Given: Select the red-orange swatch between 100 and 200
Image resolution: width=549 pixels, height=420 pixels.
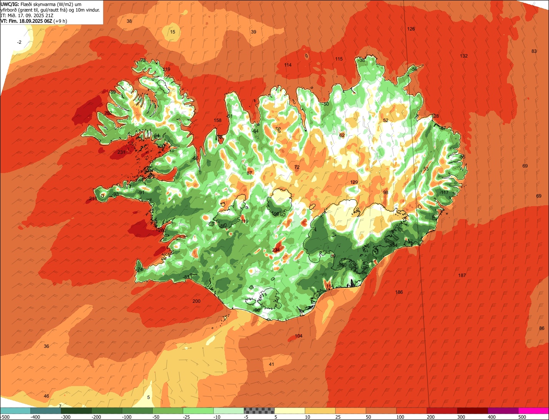Looking at the screenshot, I should 411,411.
